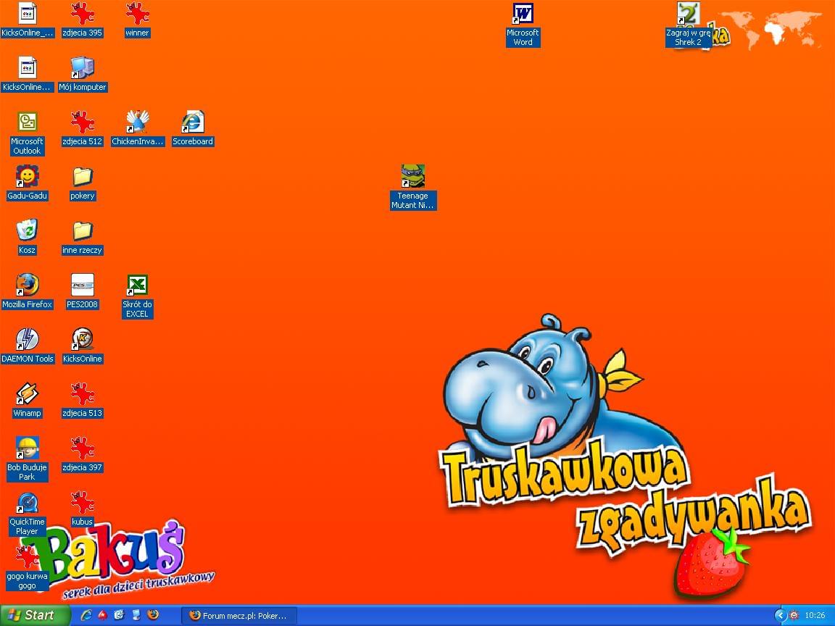Viewport: 835px width, 626px height.
Task: Switch to 'Forum mecz.pl: Poker...' taskbar window
Action: coord(238,616)
